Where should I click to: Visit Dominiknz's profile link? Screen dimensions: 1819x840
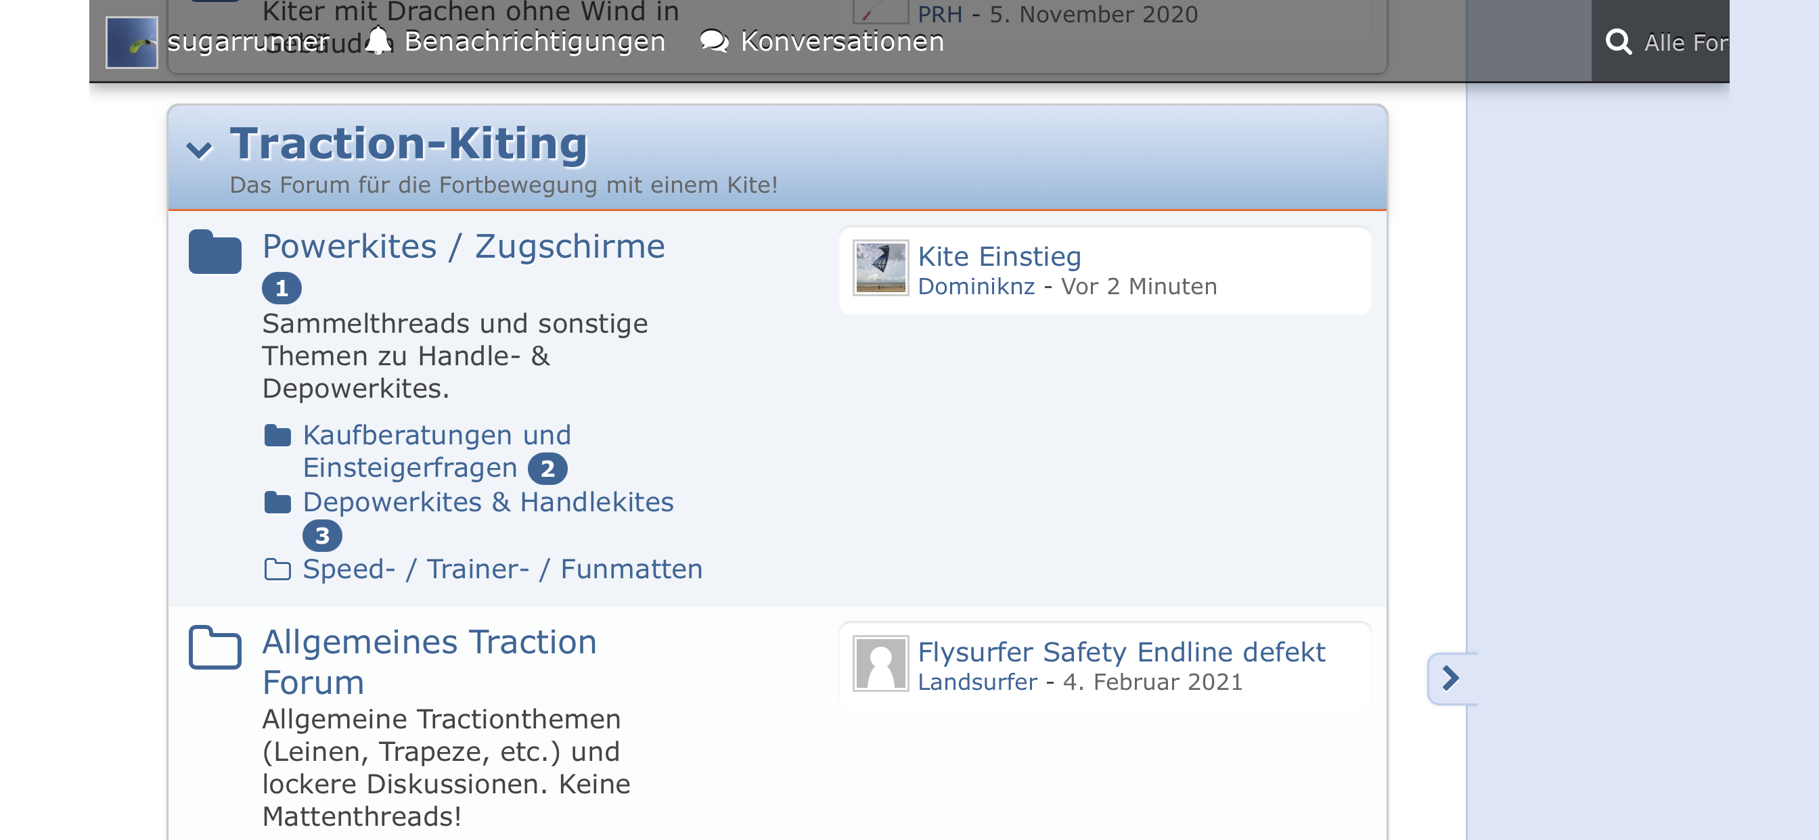(x=976, y=287)
